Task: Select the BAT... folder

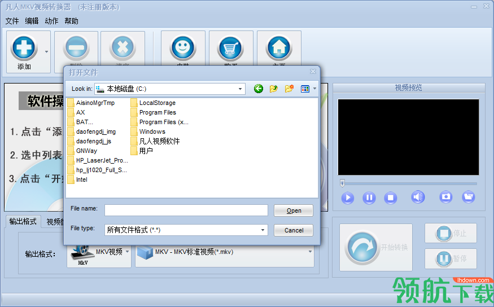Action: (80, 122)
